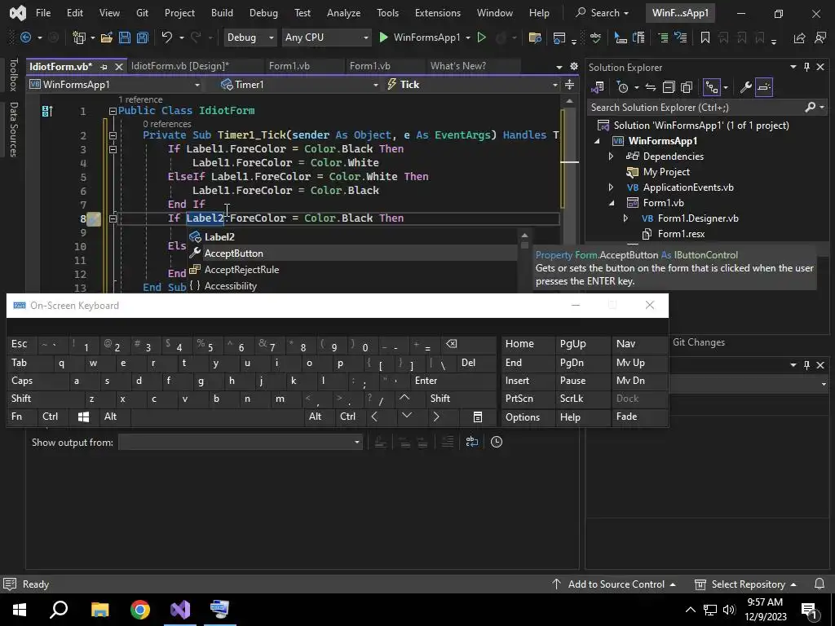Click the Undo arrow icon

pos(167,37)
